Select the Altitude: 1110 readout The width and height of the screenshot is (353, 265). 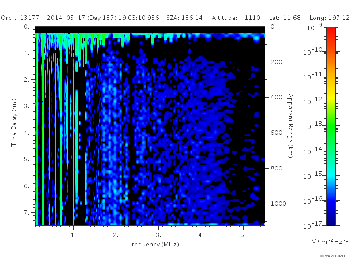pyautogui.click(x=236, y=18)
